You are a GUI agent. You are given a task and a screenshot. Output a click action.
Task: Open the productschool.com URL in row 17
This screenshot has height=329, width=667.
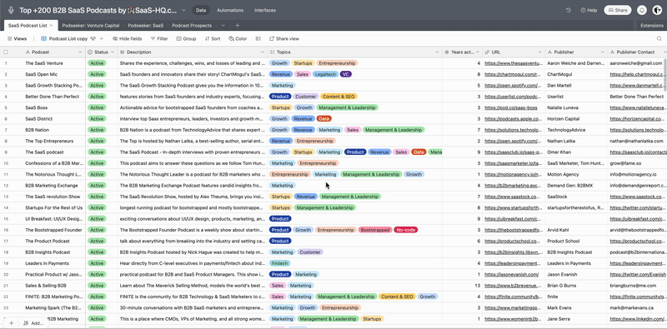514,241
